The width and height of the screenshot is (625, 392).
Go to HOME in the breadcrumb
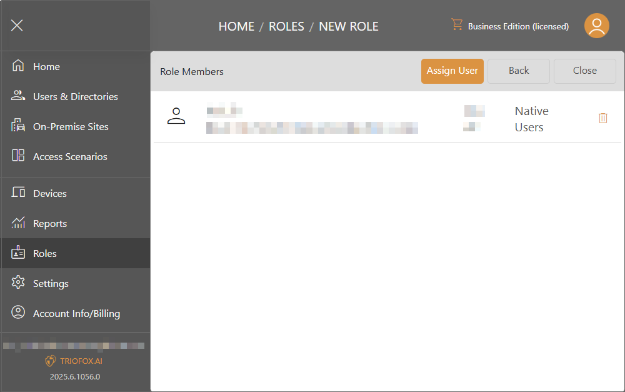tap(236, 26)
